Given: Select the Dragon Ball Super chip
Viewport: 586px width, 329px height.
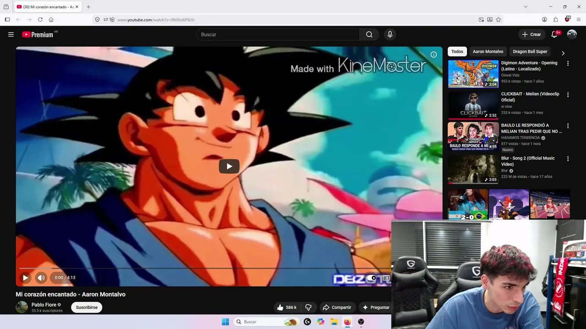Looking at the screenshot, I should pyautogui.click(x=530, y=52).
